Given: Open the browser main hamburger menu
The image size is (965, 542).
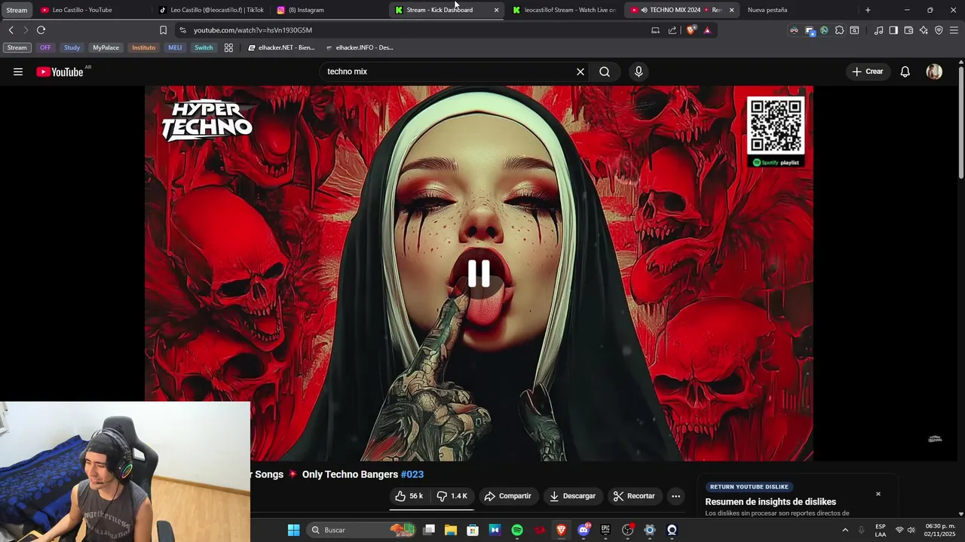Looking at the screenshot, I should 954,30.
